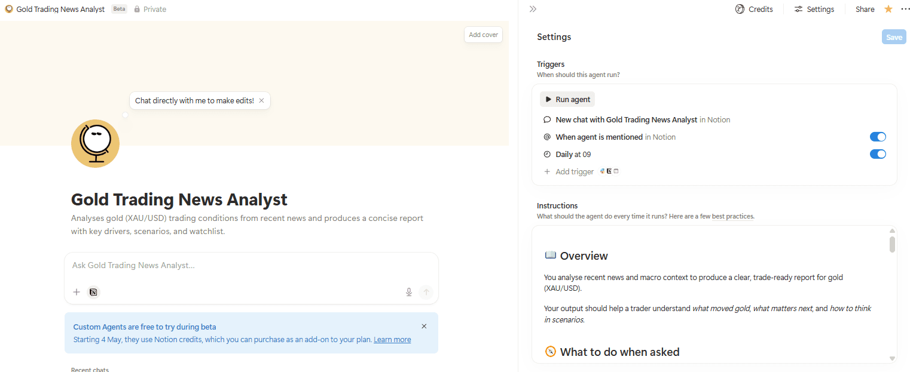Click the agent description text under title

pyautogui.click(x=247, y=225)
